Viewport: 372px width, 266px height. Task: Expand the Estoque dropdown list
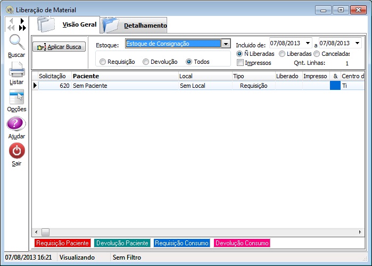226,44
